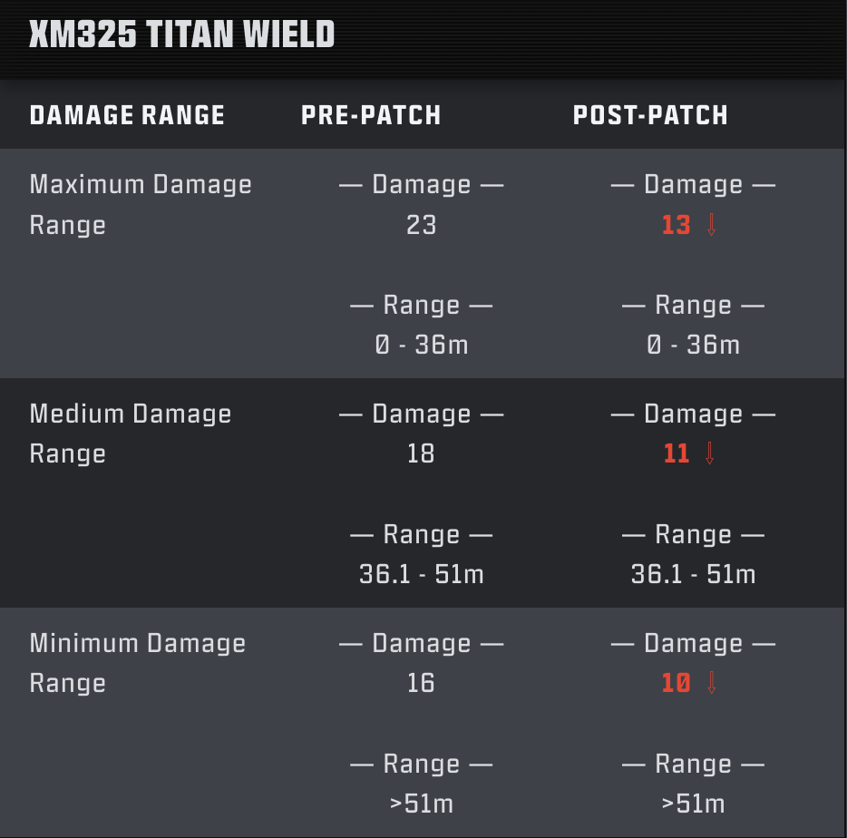847x838 pixels.
Task: Click the PRE-PATCH column header
Action: click(371, 115)
